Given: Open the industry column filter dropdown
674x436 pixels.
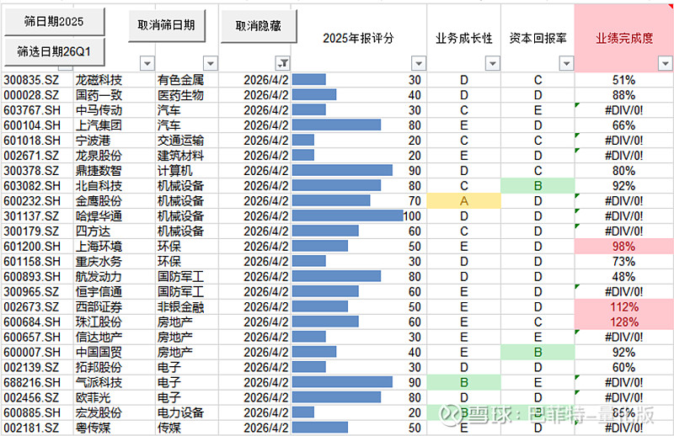Looking at the screenshot, I should [210, 64].
